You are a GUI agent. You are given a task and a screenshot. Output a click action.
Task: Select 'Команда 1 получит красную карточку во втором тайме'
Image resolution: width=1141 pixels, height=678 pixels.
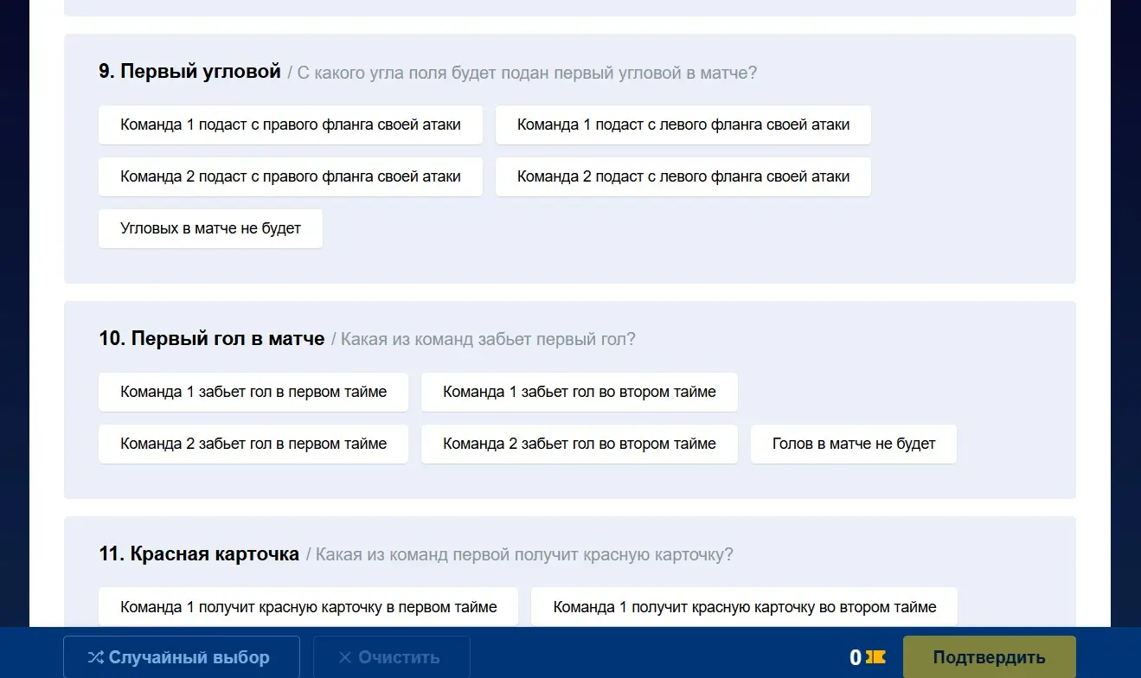coord(744,607)
